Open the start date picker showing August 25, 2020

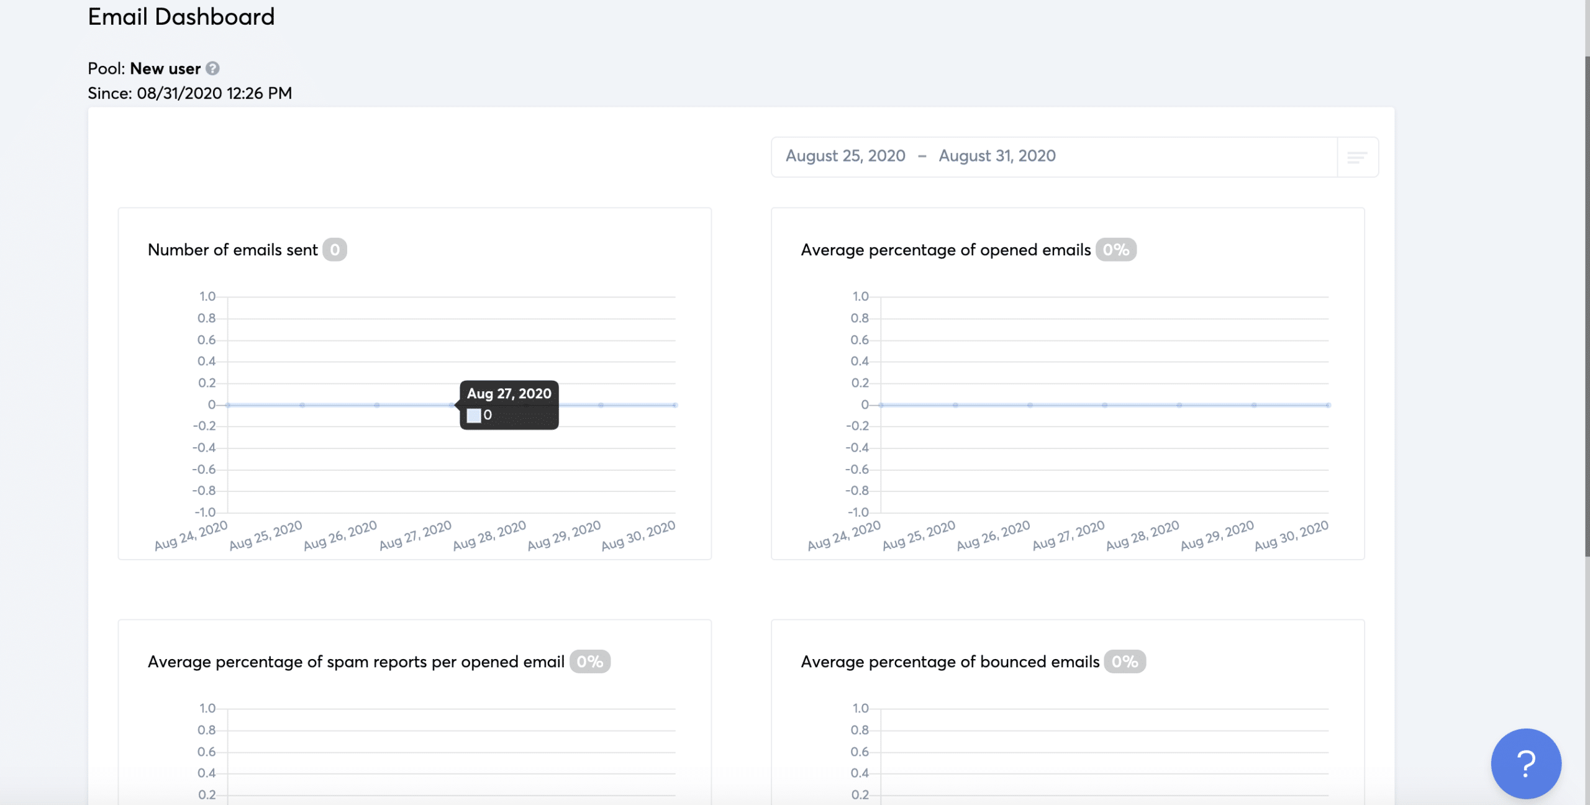click(x=845, y=156)
